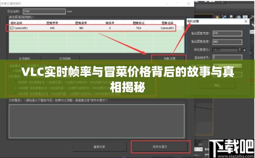Open the Motion tab icon in 3ds Max command panel
Viewport: 255px width, 158px height.
click(x=238, y=17)
